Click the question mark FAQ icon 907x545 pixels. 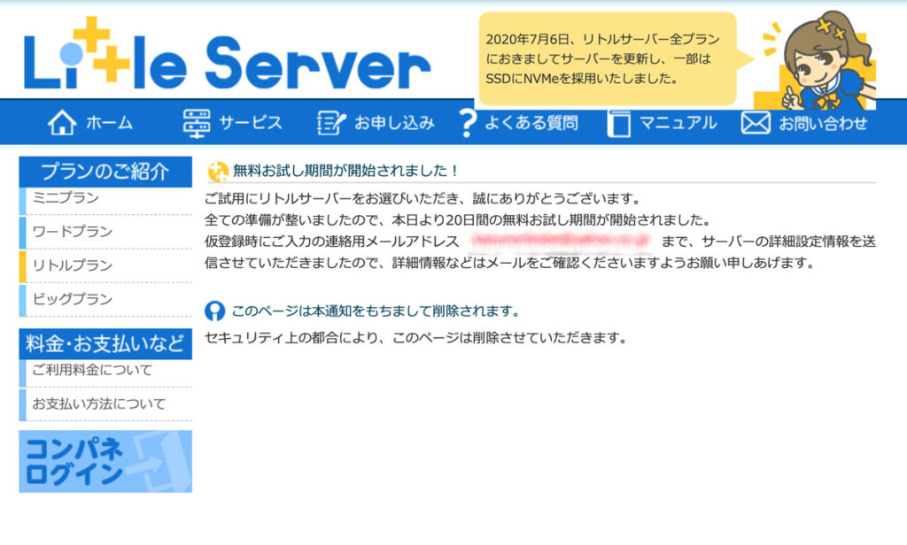click(468, 122)
